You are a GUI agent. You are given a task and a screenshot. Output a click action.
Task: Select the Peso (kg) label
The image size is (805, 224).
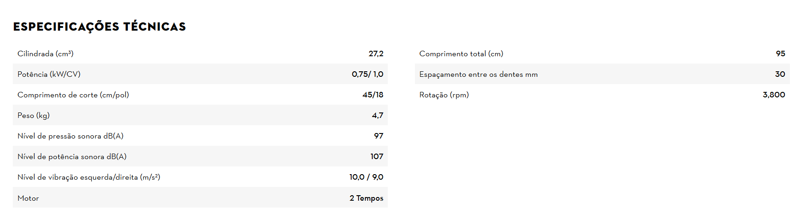[x=33, y=115]
